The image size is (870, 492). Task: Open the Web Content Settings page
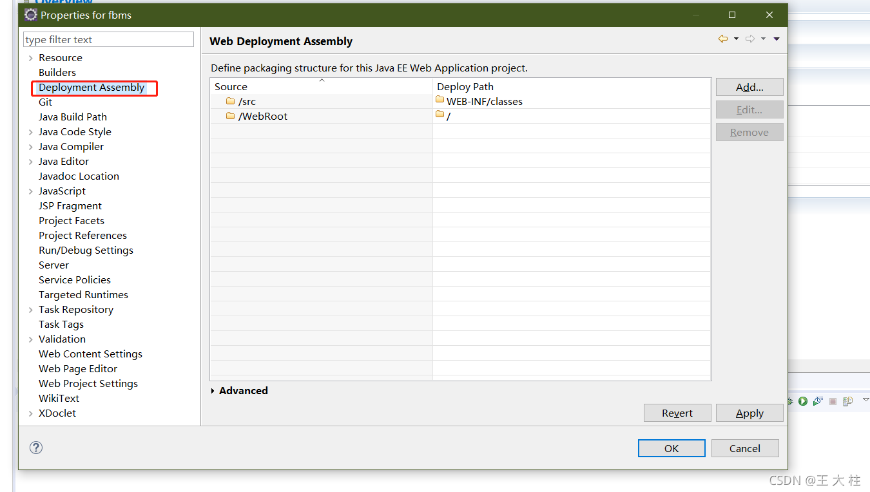point(90,354)
